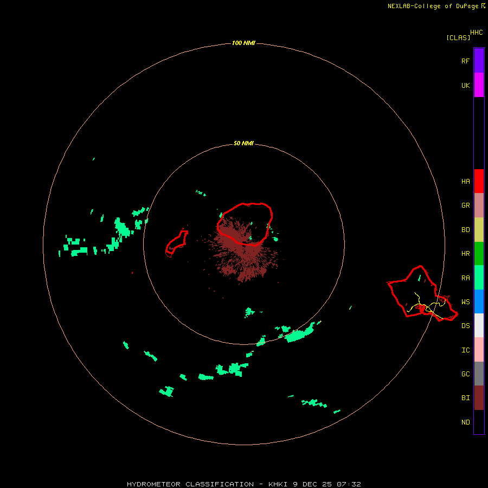Select the BD yellow legend swatch
This screenshot has width=488, height=488.
click(x=479, y=230)
